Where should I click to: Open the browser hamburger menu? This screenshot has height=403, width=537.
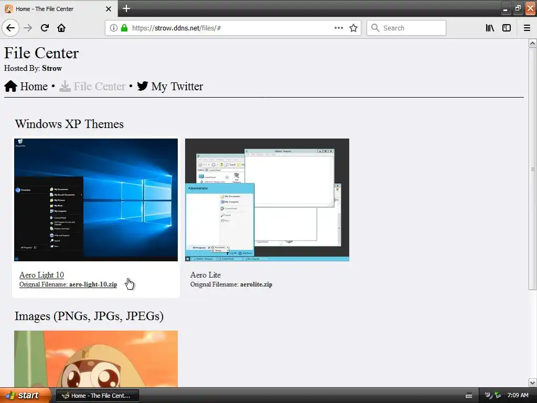pyautogui.click(x=527, y=28)
